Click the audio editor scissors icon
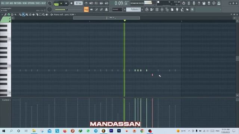 (189, 3)
